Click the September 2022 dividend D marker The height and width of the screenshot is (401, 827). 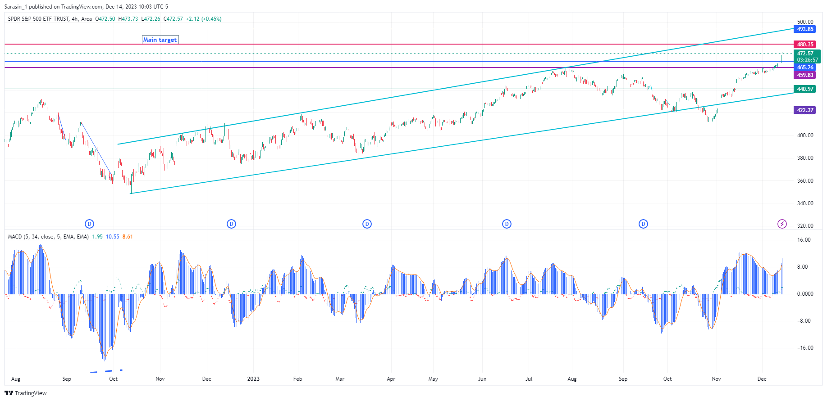90,224
